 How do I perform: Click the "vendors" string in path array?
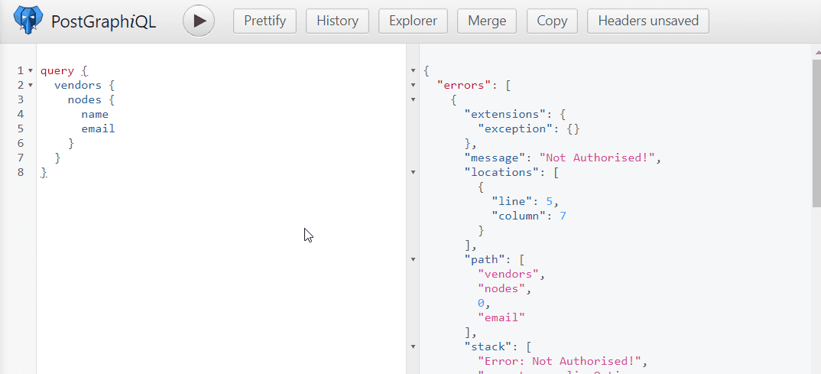pos(508,274)
